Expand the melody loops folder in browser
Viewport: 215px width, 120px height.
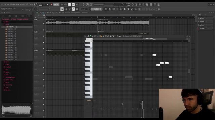coord(9,77)
